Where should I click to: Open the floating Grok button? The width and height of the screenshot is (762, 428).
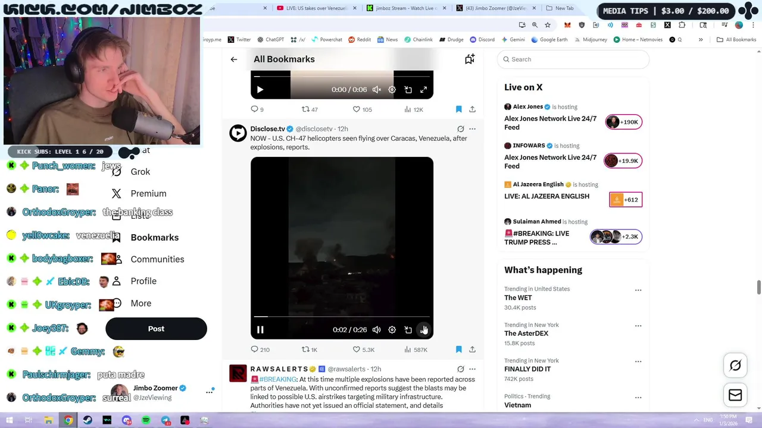point(735,366)
